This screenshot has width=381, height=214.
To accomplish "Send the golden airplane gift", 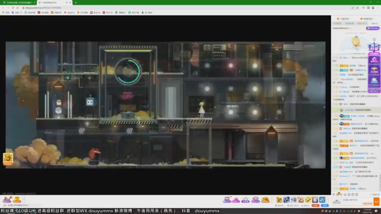I will pyautogui.click(x=280, y=200).
